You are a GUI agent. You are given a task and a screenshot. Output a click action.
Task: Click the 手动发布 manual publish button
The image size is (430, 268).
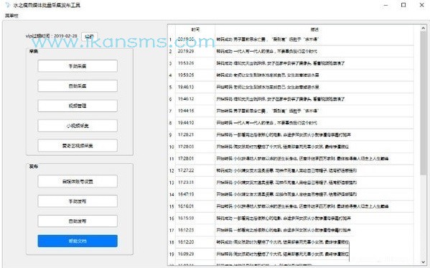tap(78, 201)
